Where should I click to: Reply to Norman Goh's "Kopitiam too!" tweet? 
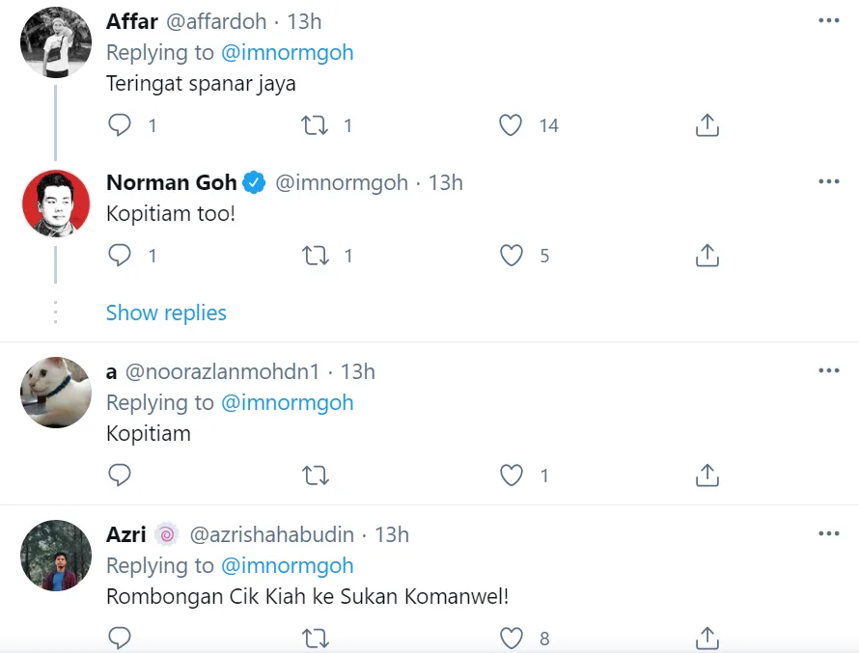click(120, 255)
